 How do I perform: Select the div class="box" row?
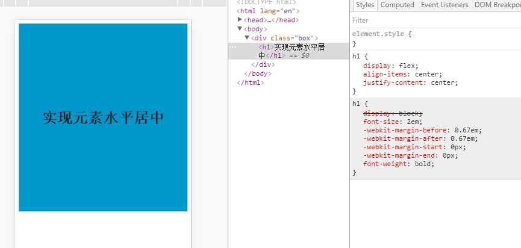(284, 38)
